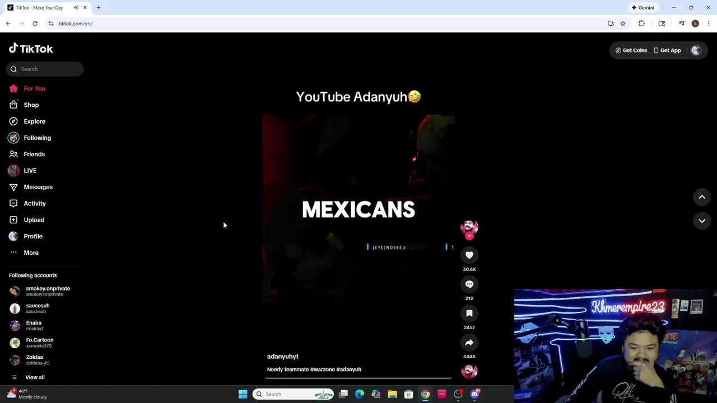Viewport: 717px width, 403px height.
Task: Open Discord from the taskbar
Action: click(475, 394)
